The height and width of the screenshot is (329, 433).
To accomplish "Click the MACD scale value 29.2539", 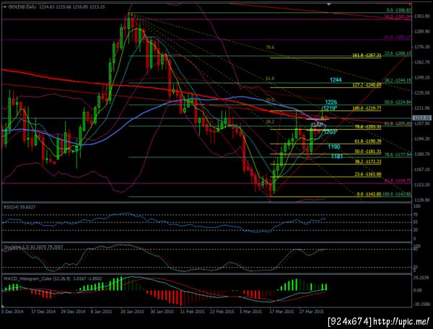I will (422, 277).
